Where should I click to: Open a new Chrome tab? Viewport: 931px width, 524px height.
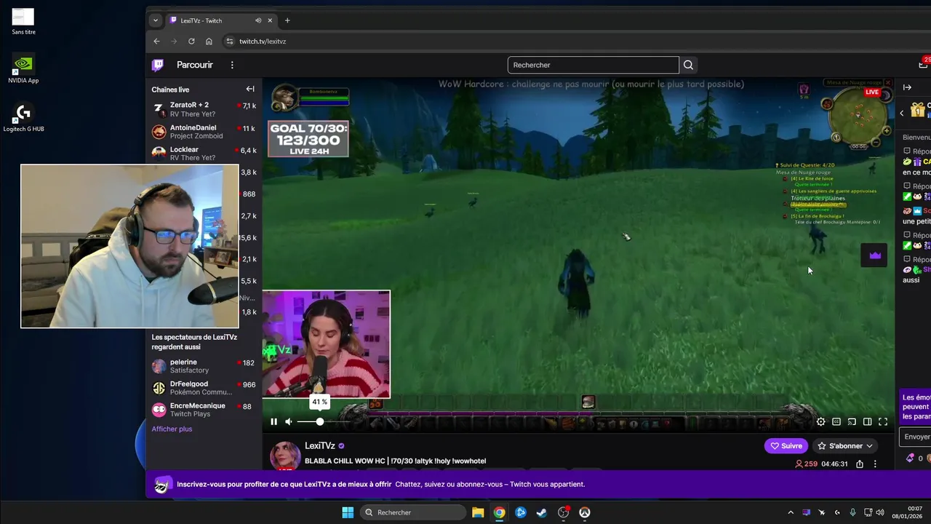click(287, 20)
